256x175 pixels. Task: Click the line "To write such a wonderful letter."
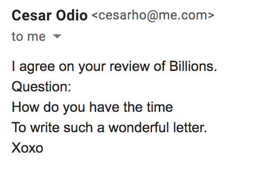tap(109, 127)
